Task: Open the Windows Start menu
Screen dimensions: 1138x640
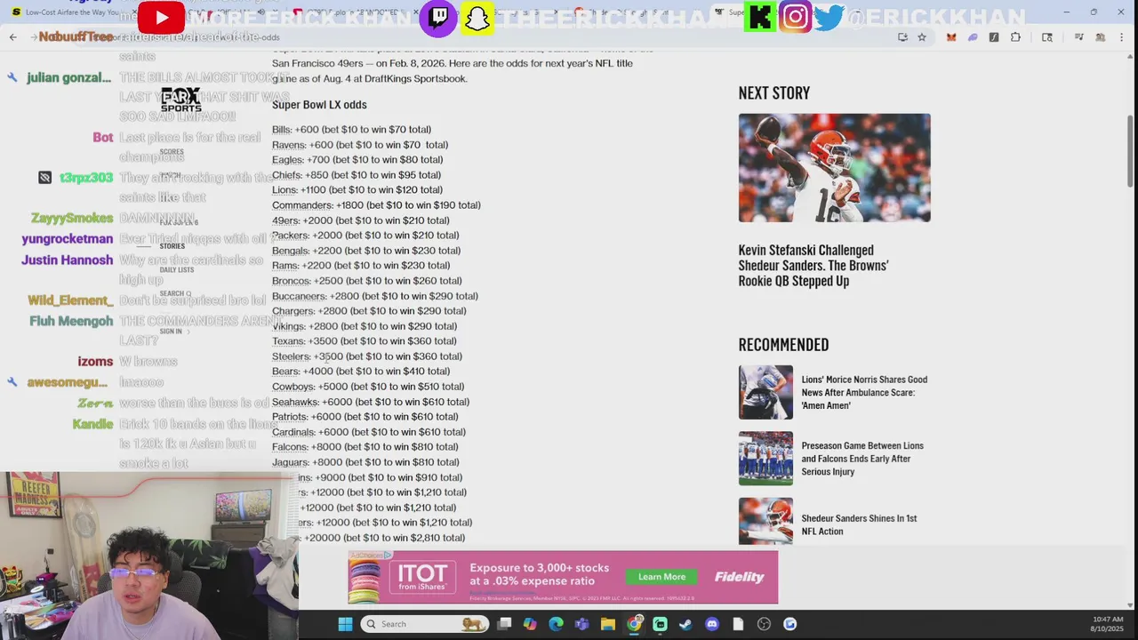Action: point(345,624)
